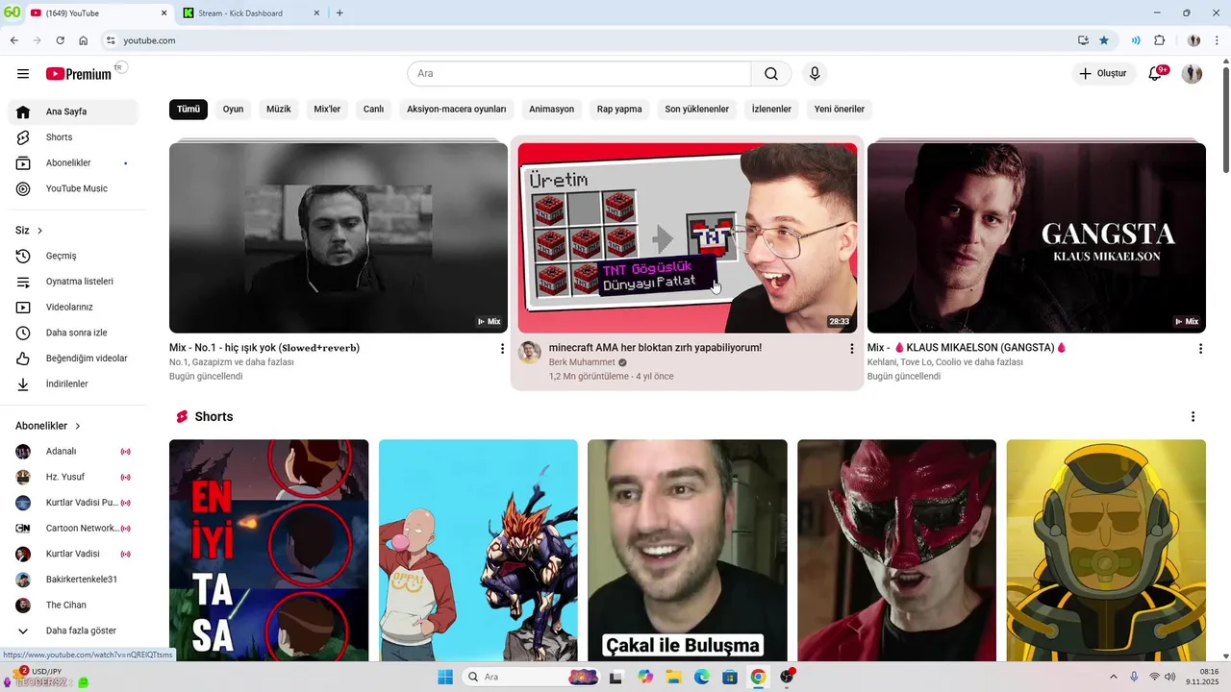The image size is (1231, 692).
Task: Open File Explorer from taskbar
Action: point(673,677)
